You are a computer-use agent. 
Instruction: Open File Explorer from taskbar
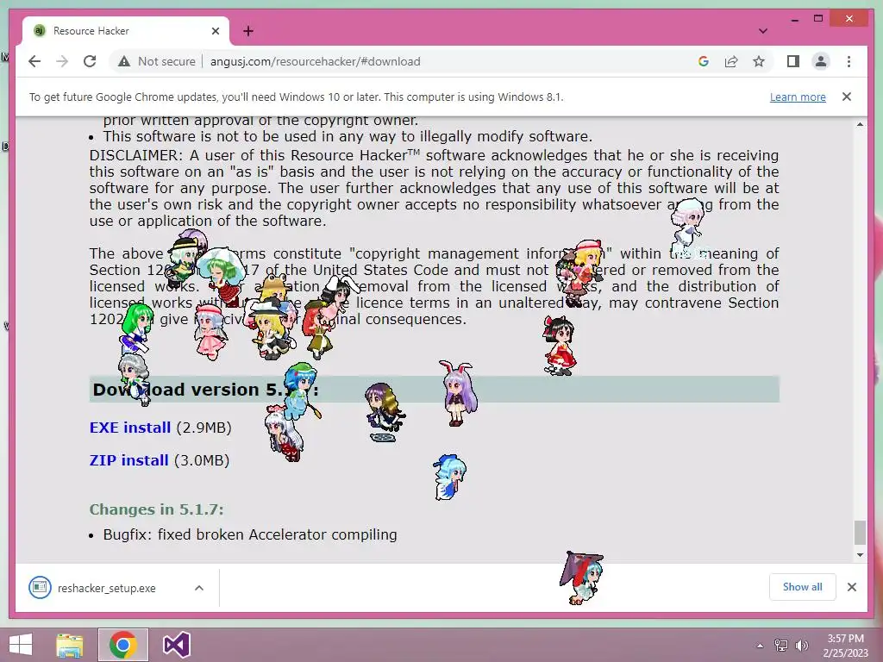pyautogui.click(x=69, y=645)
